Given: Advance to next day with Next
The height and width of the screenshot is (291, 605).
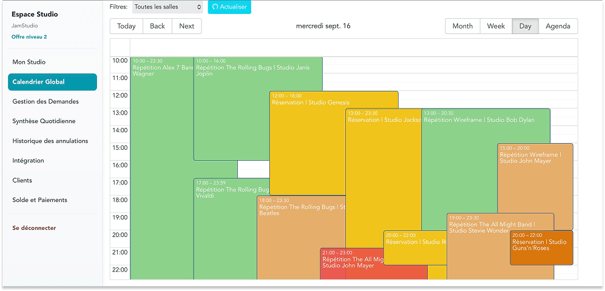Looking at the screenshot, I should point(187,26).
